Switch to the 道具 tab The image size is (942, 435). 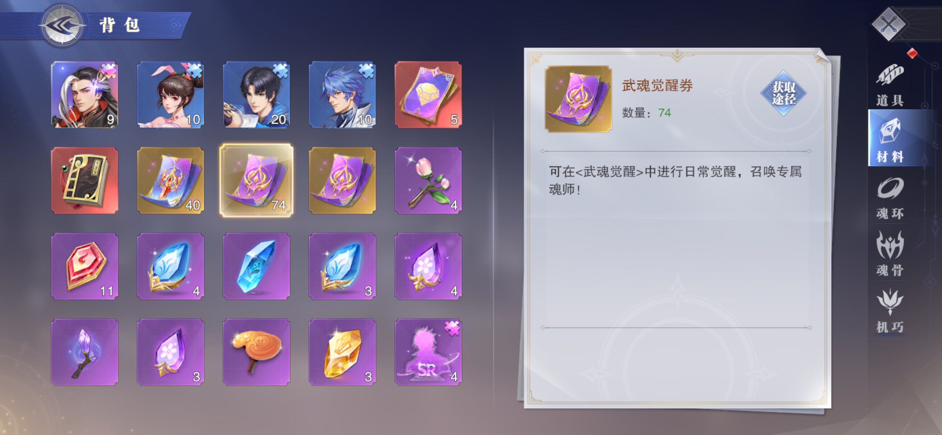890,85
